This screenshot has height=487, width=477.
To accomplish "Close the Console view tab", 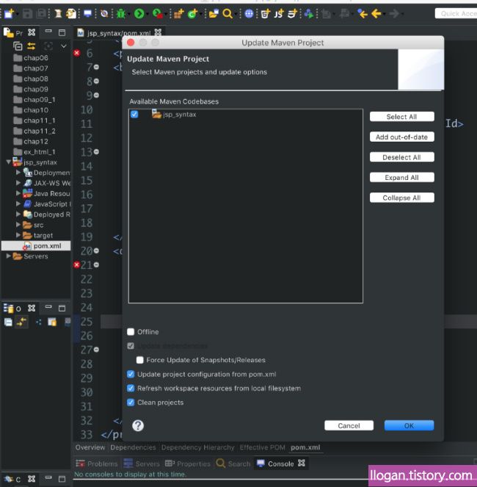I will click(x=302, y=463).
